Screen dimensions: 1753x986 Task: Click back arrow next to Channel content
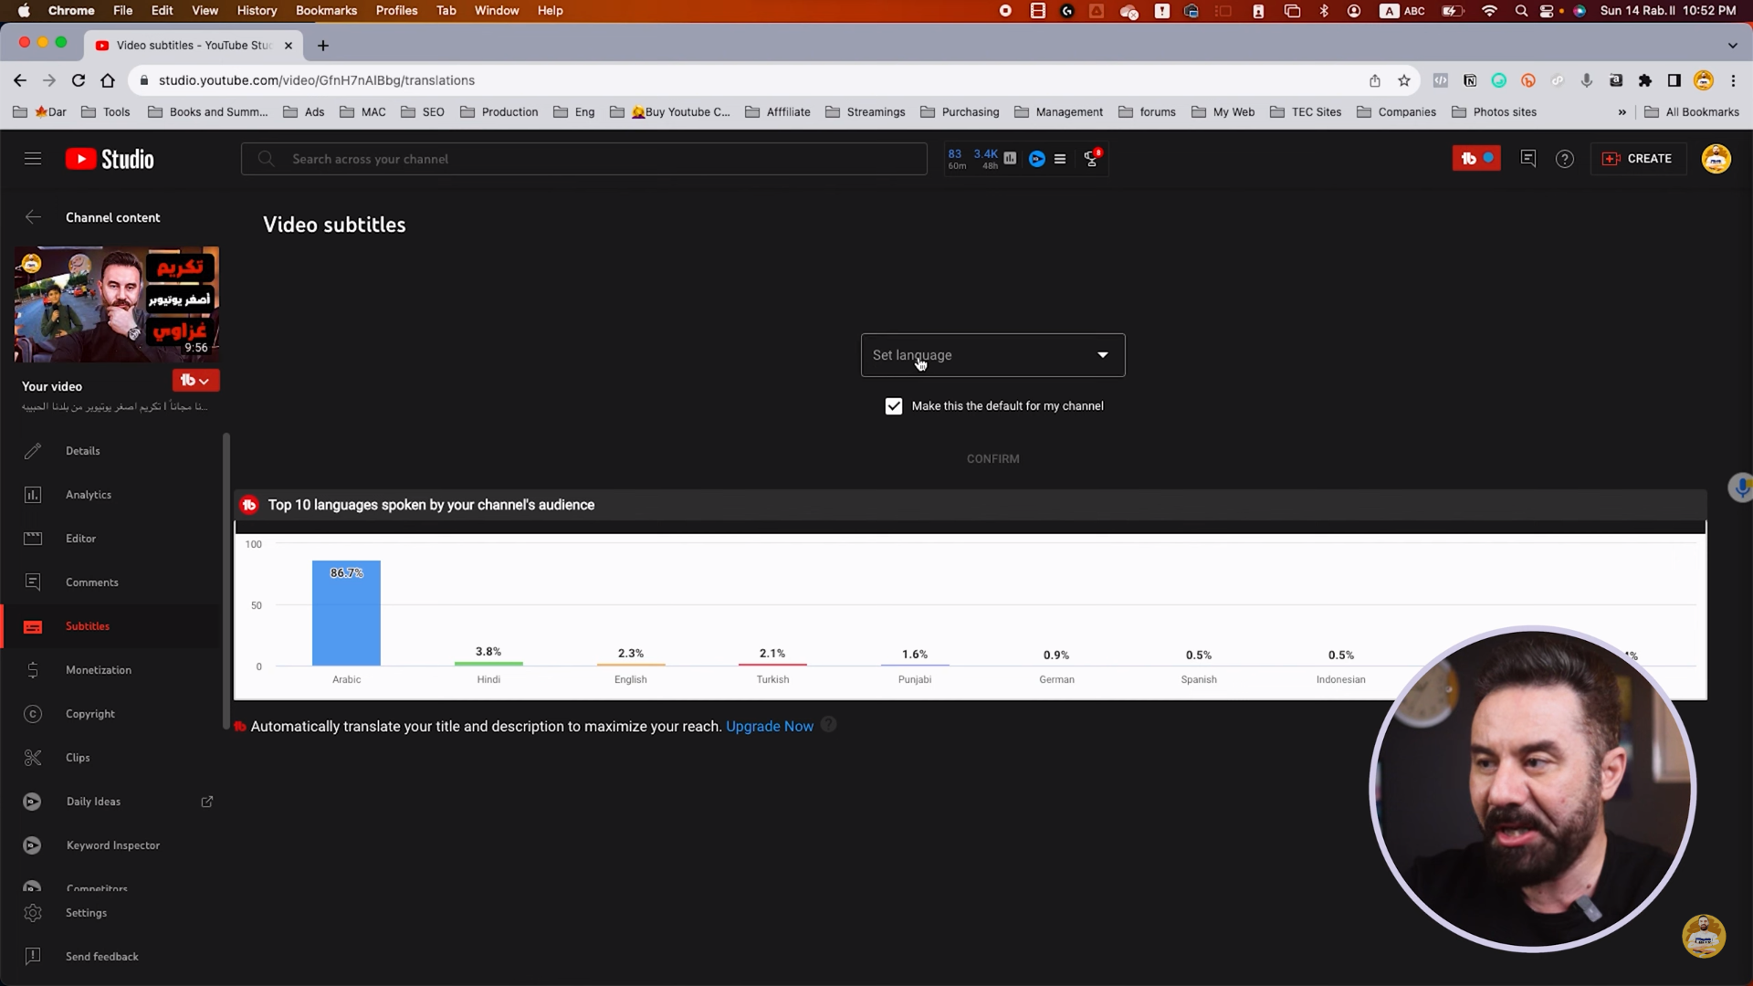pos(33,217)
